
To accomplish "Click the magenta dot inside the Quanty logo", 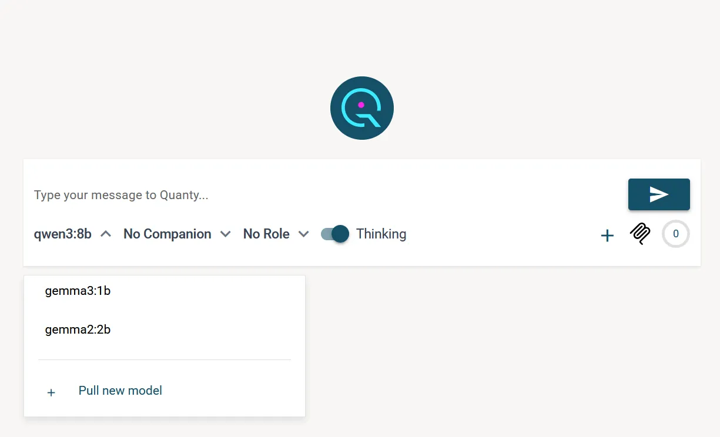I will click(x=360, y=104).
